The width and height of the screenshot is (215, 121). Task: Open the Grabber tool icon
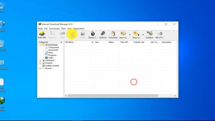coord(149,35)
